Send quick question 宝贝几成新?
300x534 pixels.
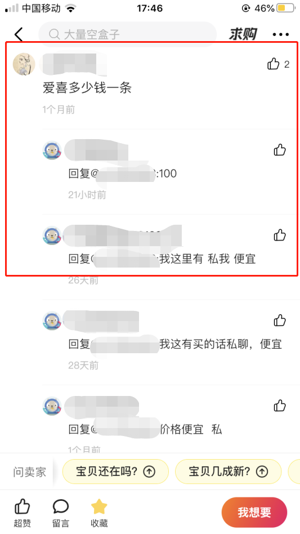click(x=228, y=471)
